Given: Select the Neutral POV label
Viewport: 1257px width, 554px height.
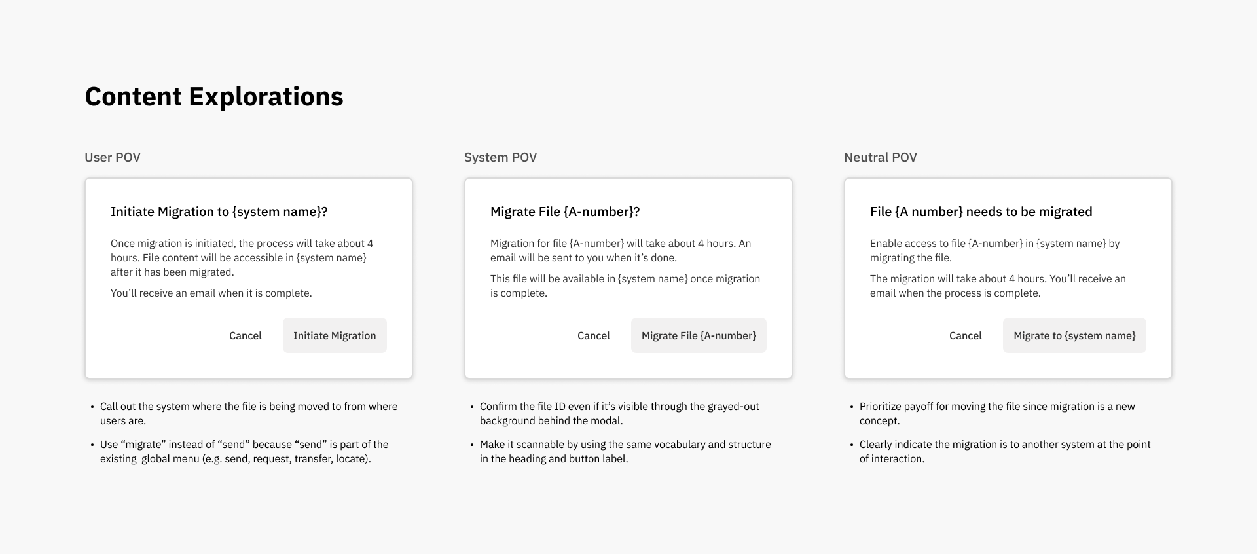Looking at the screenshot, I should pyautogui.click(x=880, y=157).
